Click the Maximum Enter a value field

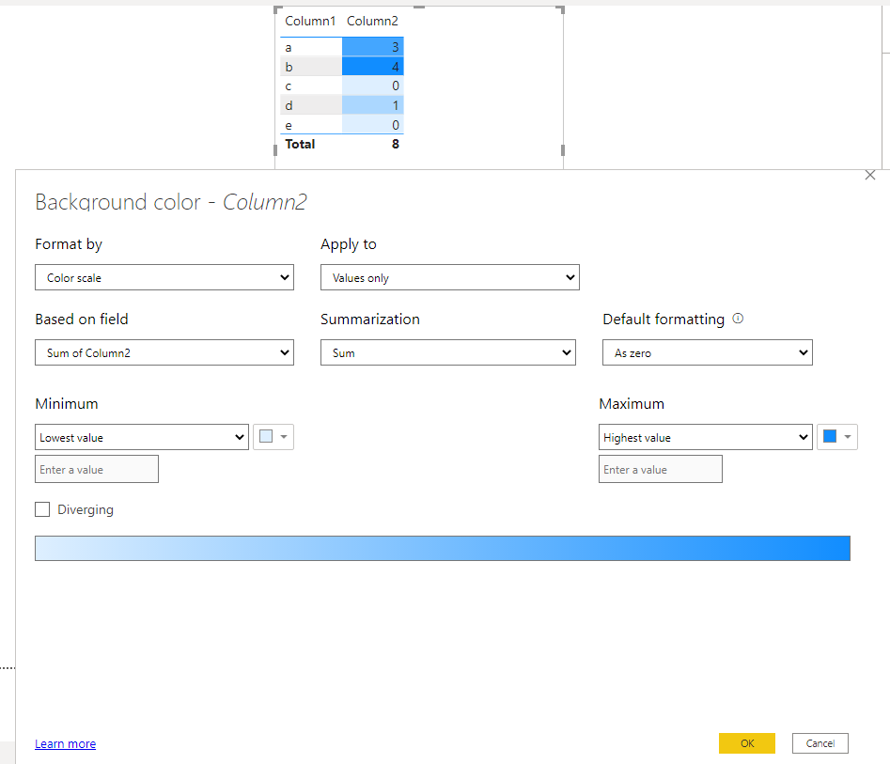[x=660, y=470]
